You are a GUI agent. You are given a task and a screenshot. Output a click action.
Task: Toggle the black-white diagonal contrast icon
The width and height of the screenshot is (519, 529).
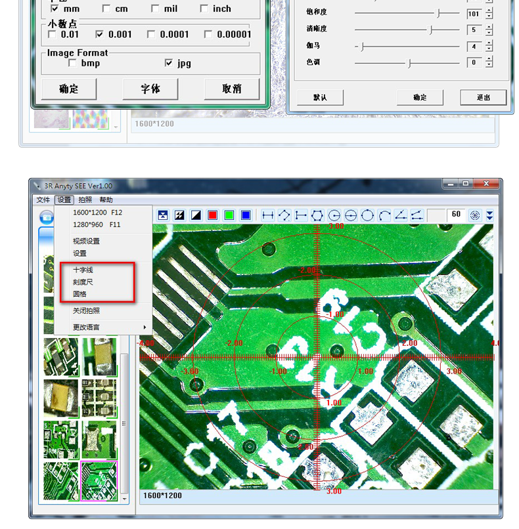click(196, 215)
